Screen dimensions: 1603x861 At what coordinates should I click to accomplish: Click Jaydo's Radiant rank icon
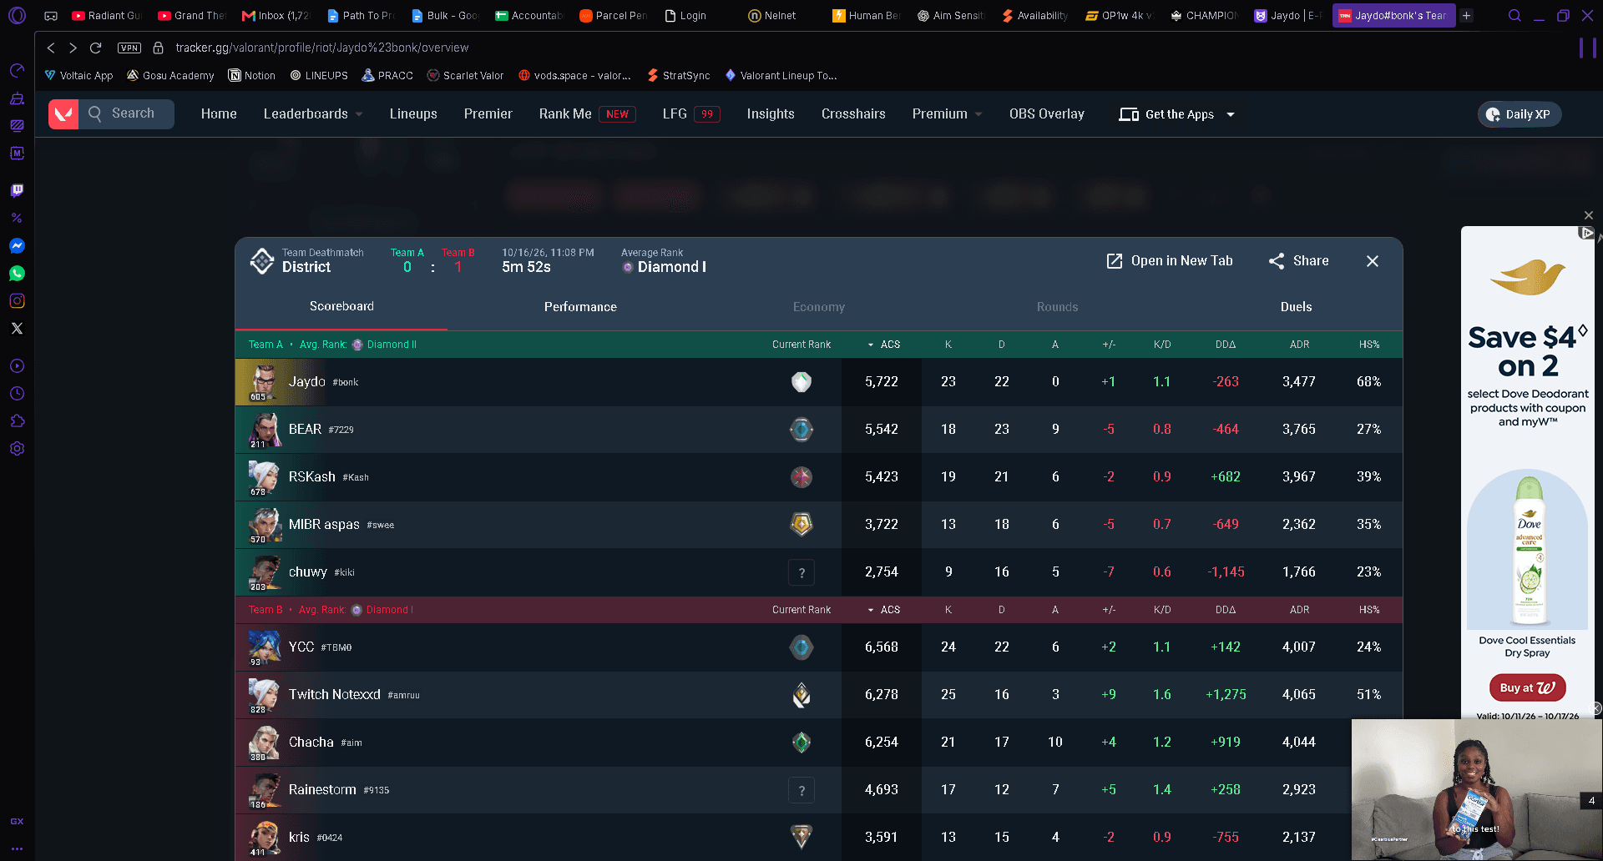[x=801, y=382]
